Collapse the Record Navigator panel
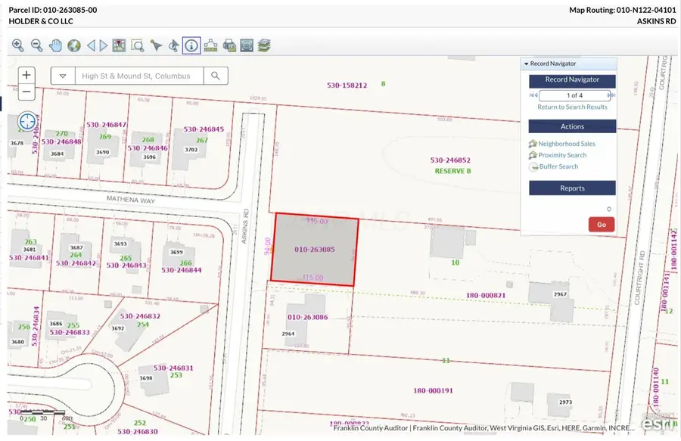The width and height of the screenshot is (681, 441). [x=527, y=64]
